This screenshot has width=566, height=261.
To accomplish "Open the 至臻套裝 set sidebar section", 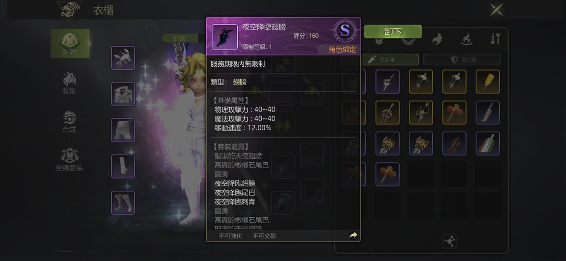I will pyautogui.click(x=69, y=160).
